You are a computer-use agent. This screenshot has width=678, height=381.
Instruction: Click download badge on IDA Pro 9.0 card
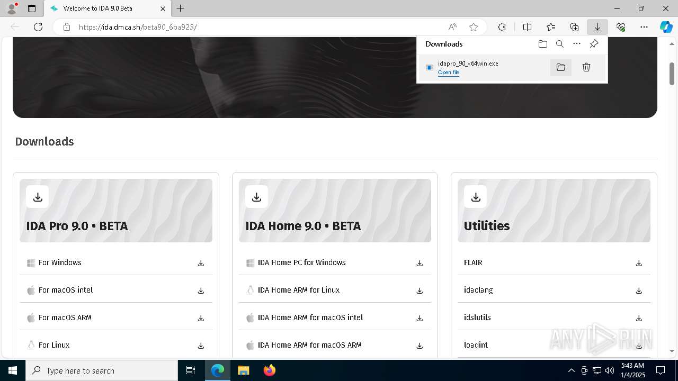[38, 197]
